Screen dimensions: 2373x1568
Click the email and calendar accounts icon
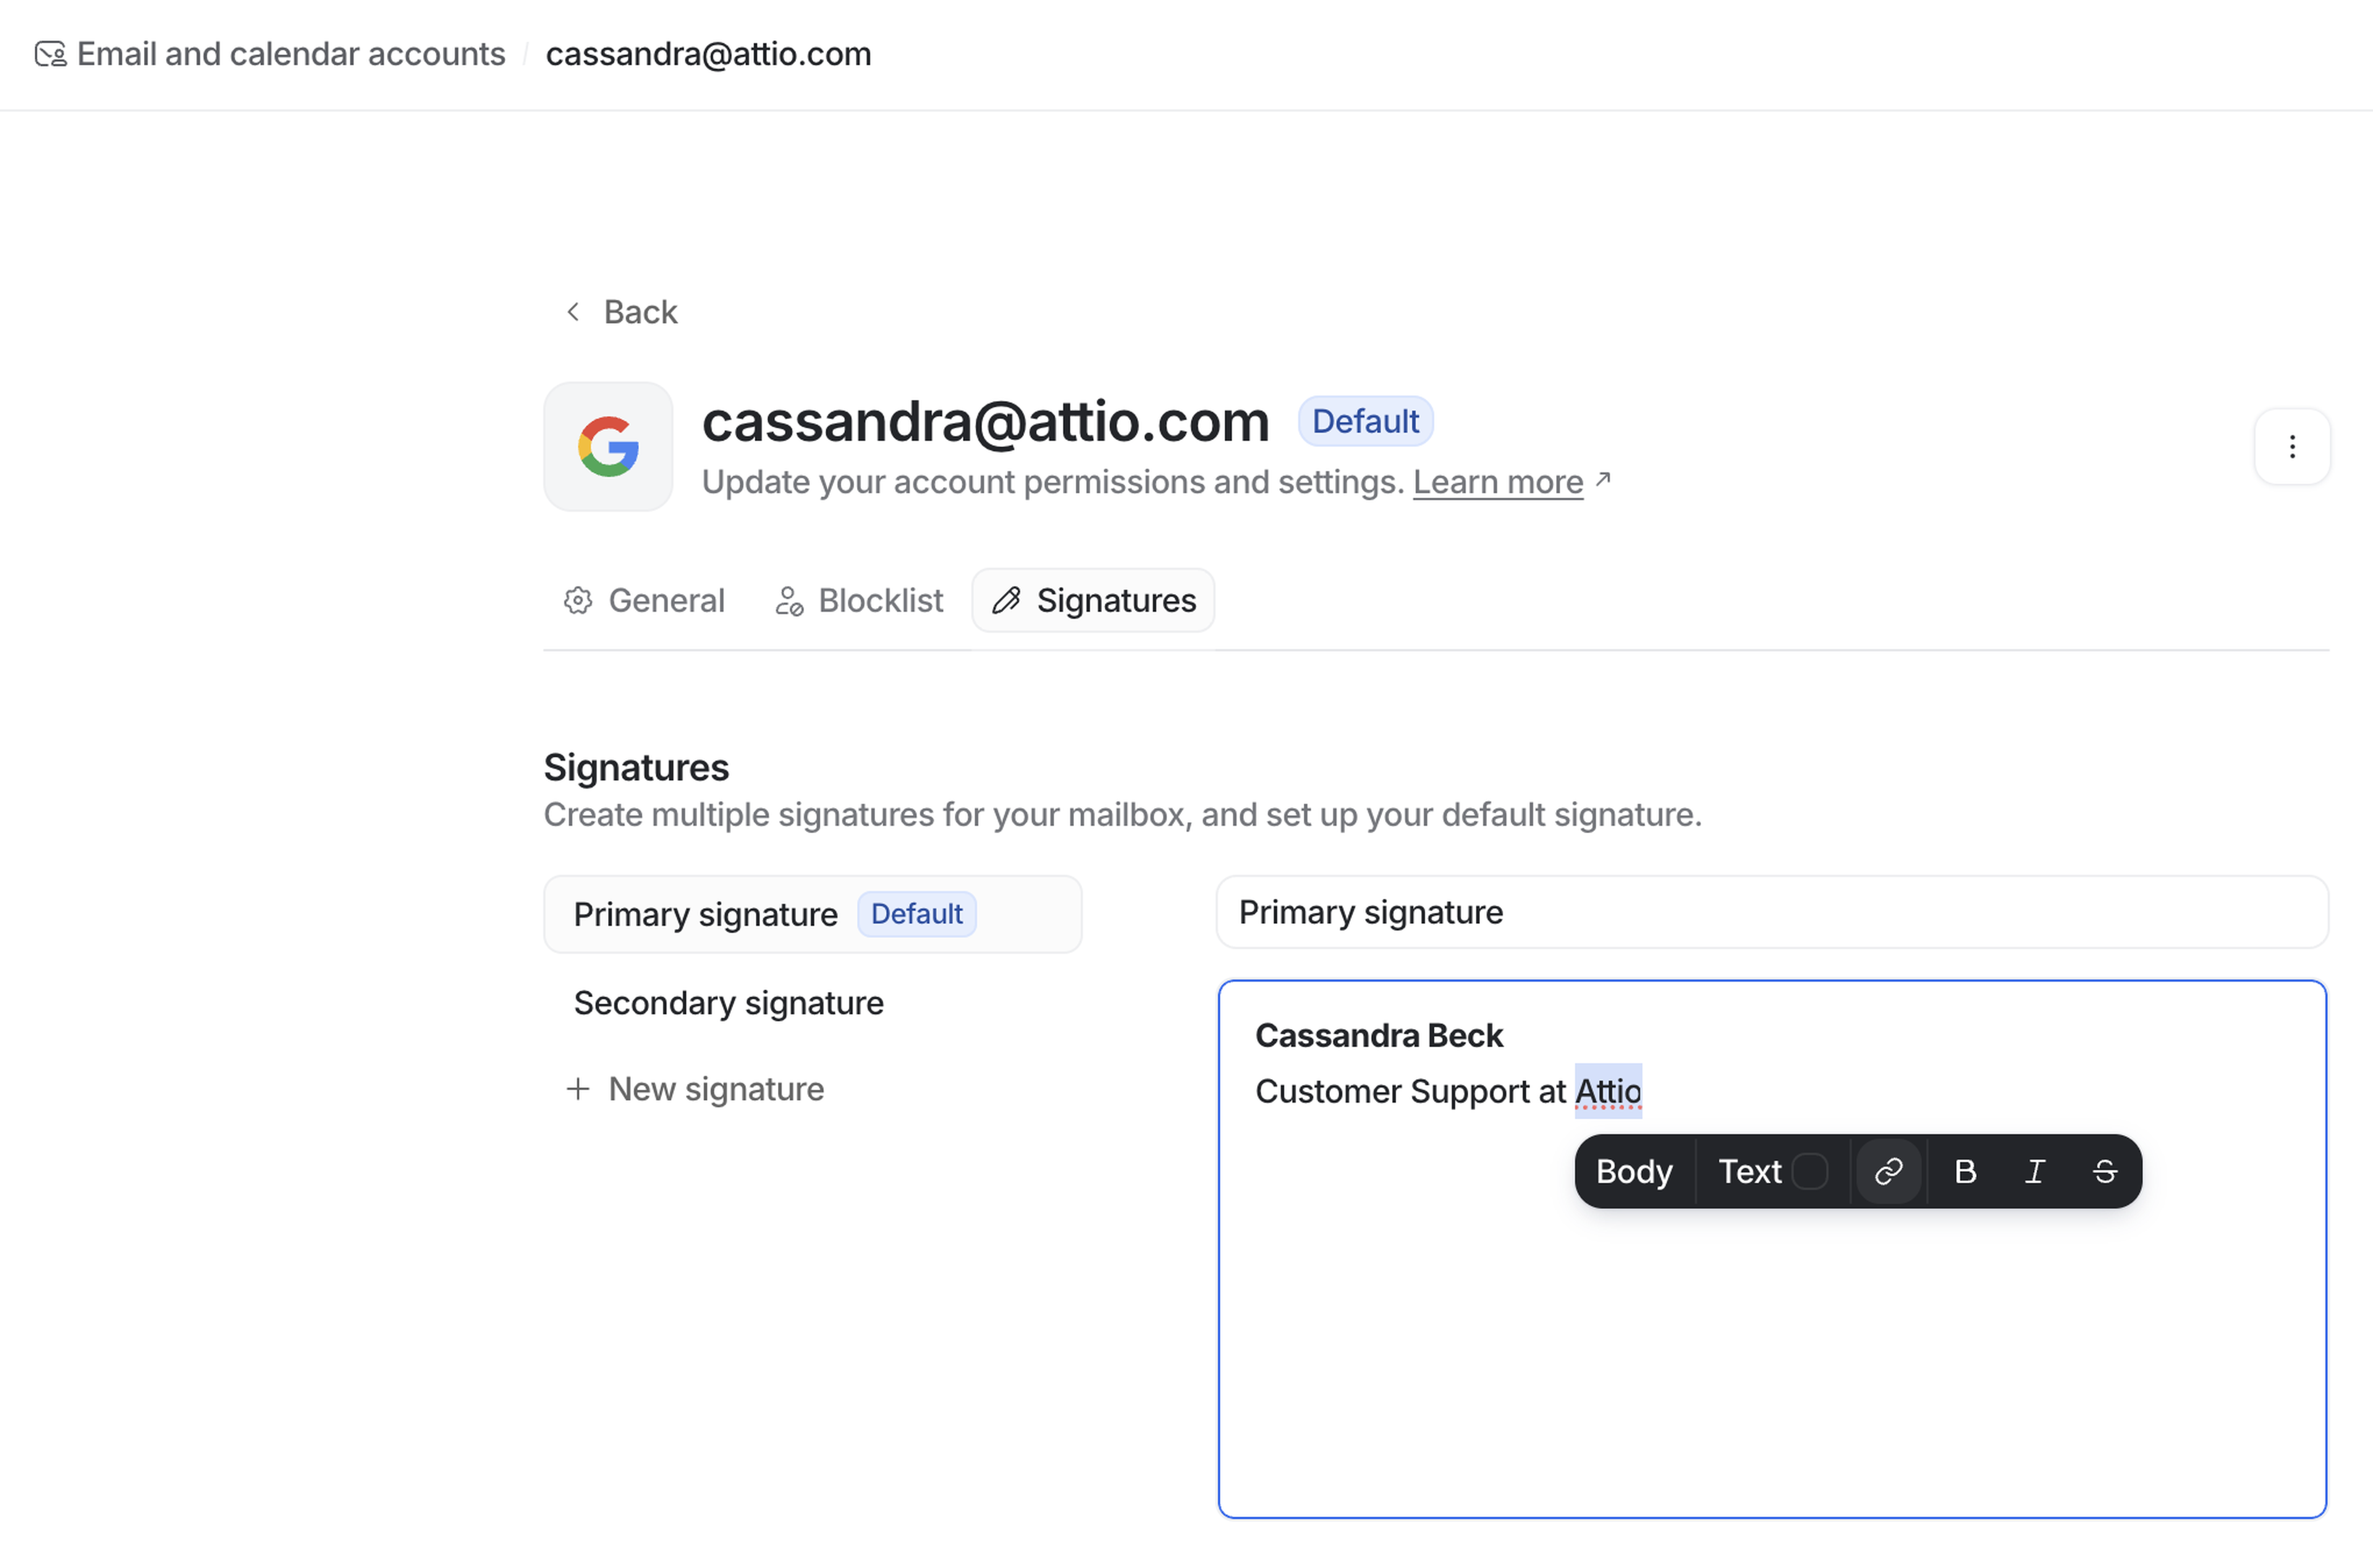pos(50,54)
